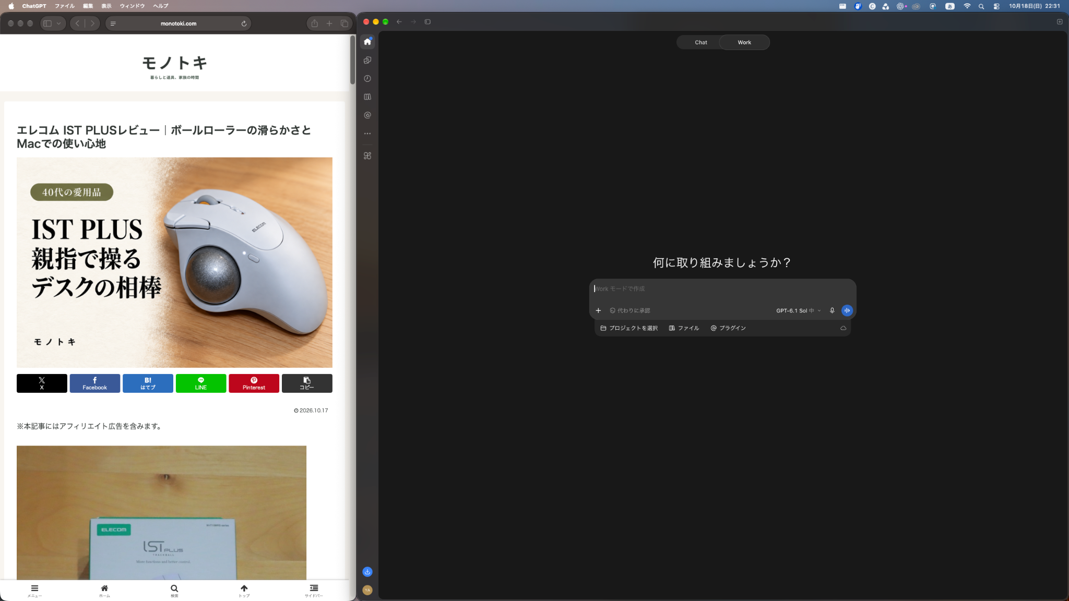
Task: Open the ウィンドウ menu in menu bar
Action: [132, 6]
